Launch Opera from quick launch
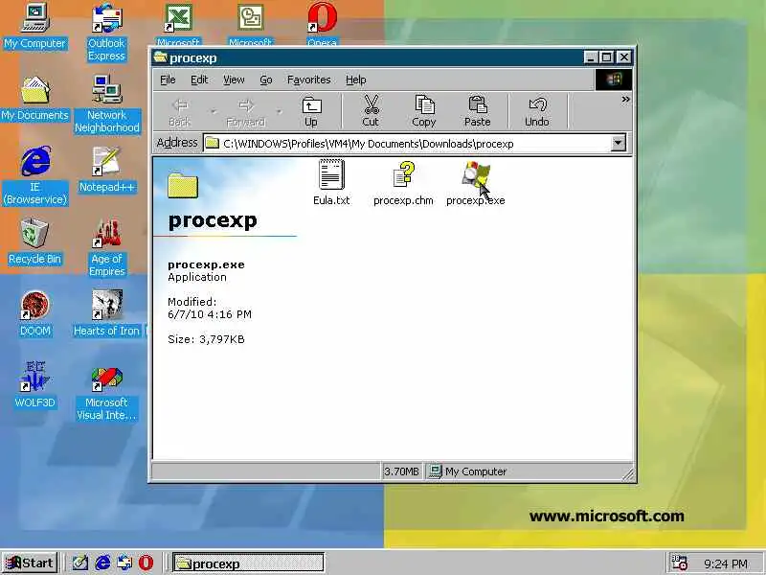The width and height of the screenshot is (766, 575). 146,563
